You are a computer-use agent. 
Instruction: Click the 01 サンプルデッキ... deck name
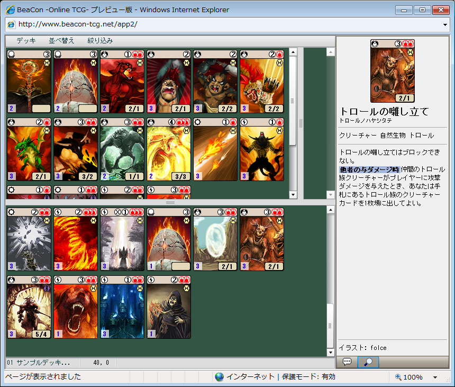click(x=38, y=363)
